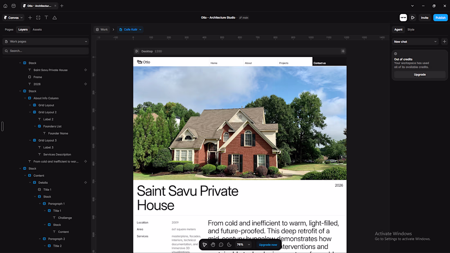This screenshot has height=253, width=450.
Task: Click the Upgrade now button
Action: 268,245
